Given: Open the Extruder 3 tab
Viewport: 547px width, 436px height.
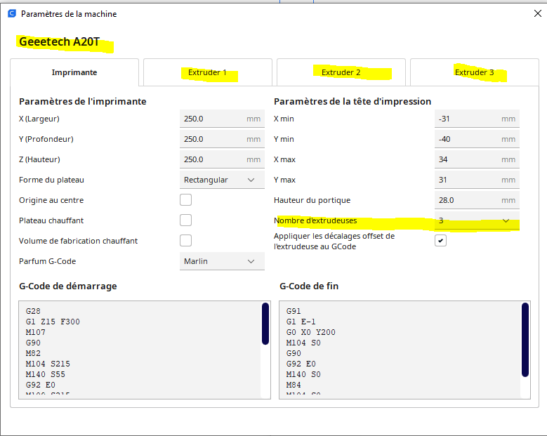Looking at the screenshot, I should (x=475, y=72).
